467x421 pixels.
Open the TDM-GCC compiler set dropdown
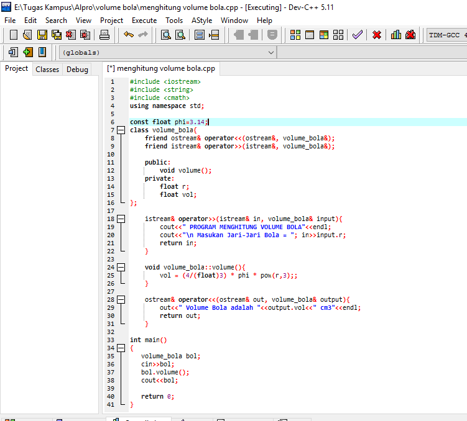446,35
